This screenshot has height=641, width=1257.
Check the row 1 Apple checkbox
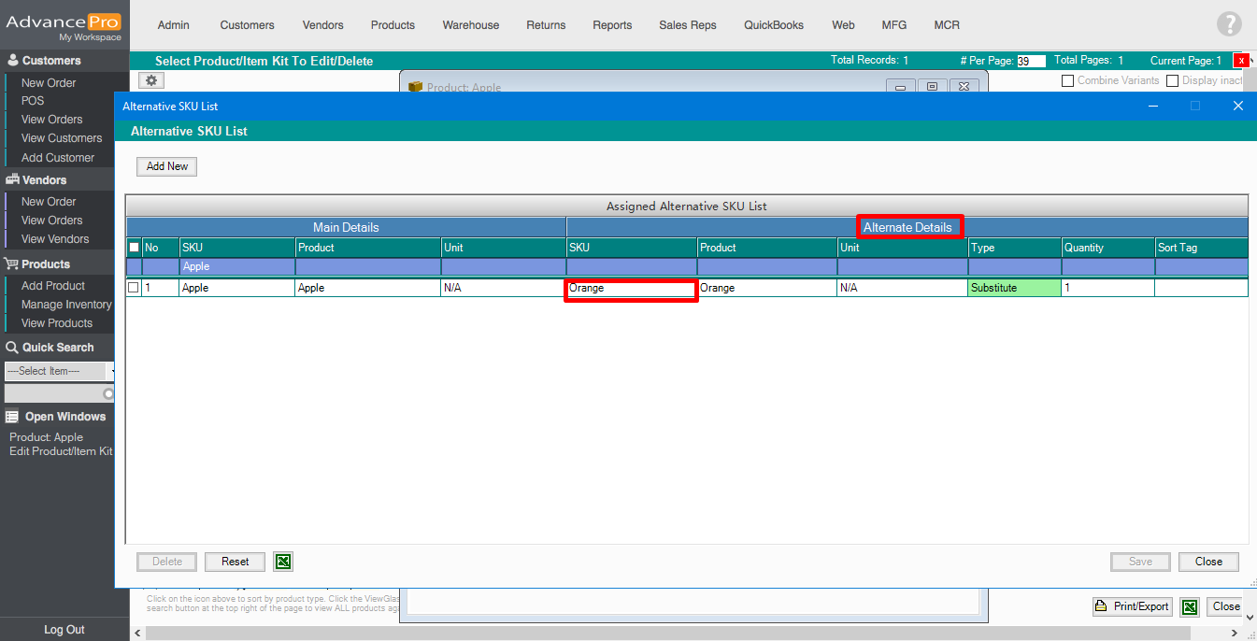134,288
